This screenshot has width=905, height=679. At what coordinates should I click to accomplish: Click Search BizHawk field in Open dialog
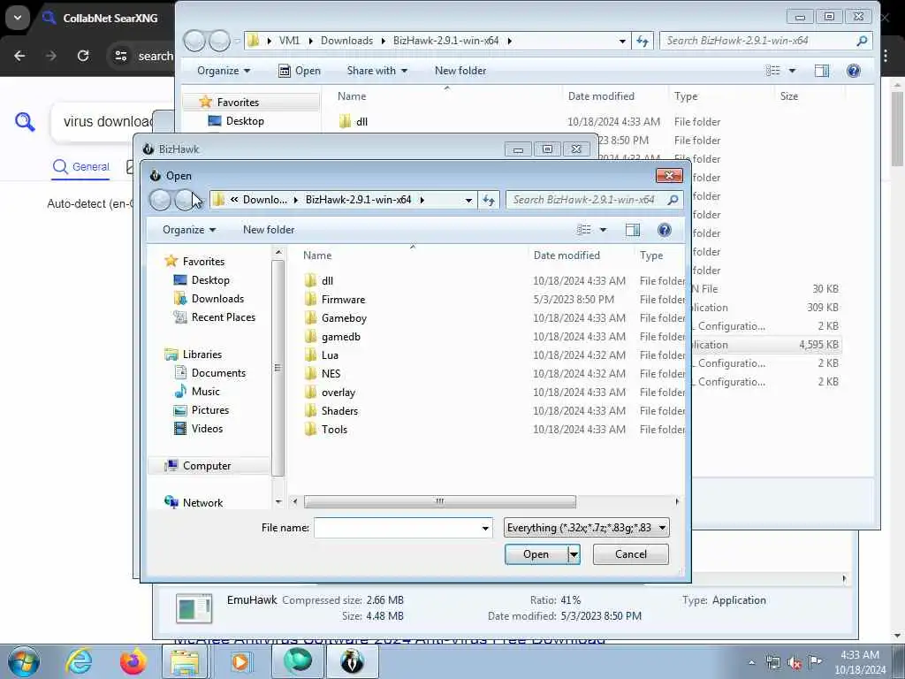(x=584, y=200)
